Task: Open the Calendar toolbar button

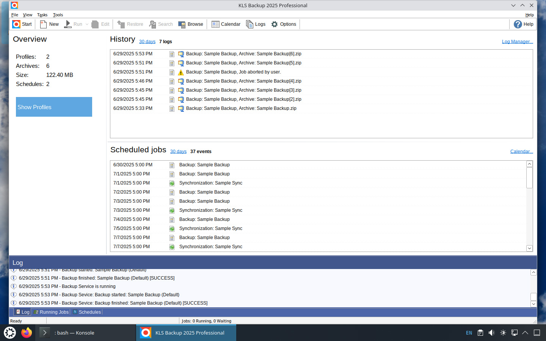Action: click(226, 24)
